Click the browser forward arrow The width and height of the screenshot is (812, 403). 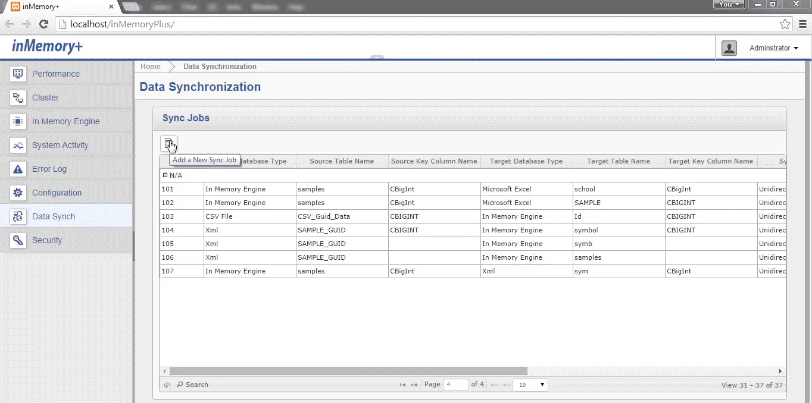26,24
